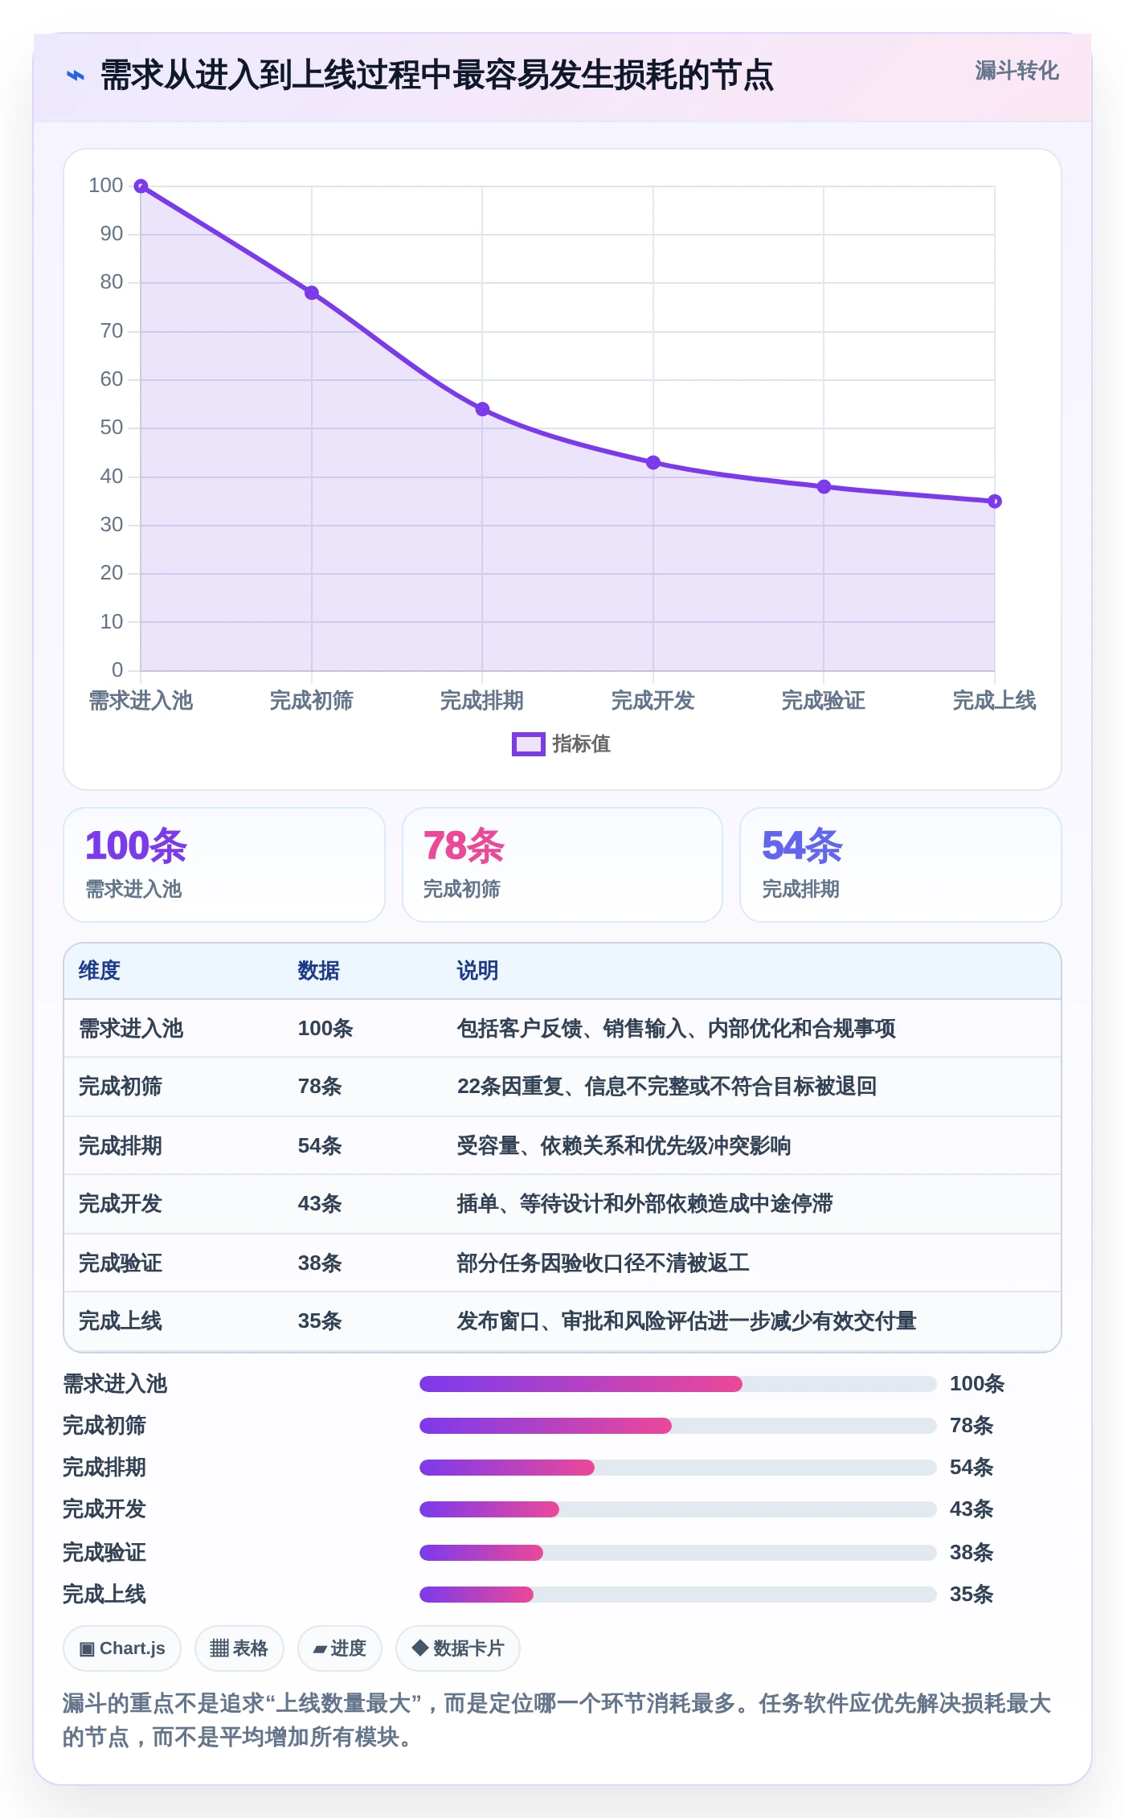
Task: Click the 完成验证 progress bar
Action: point(678,1553)
